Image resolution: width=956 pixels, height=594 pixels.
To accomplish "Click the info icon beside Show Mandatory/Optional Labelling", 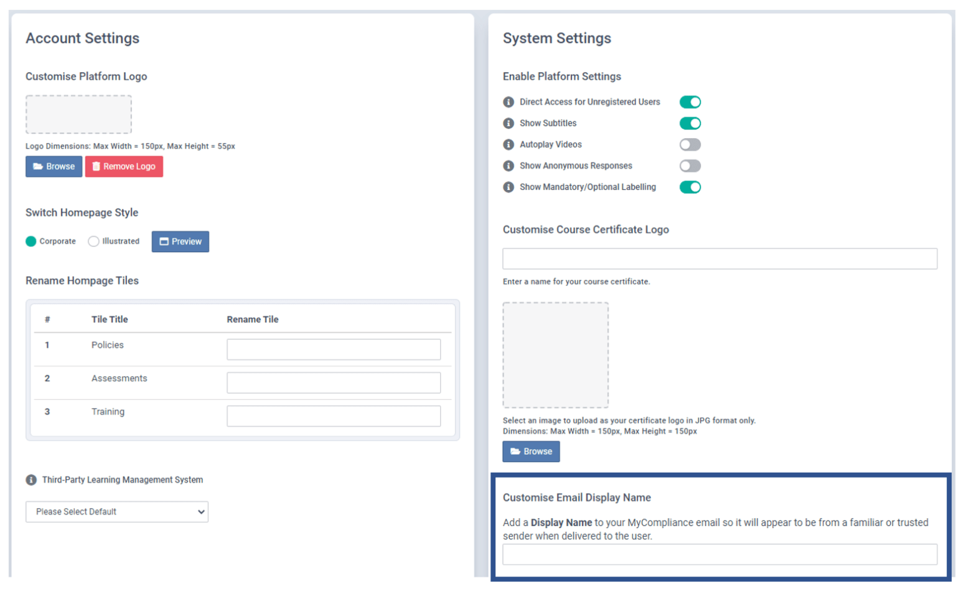I will coord(508,186).
